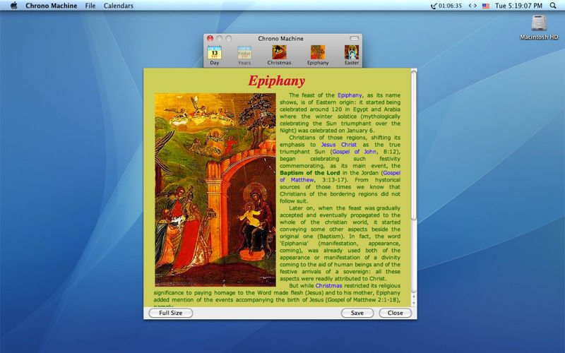Follow the Christmas hyperlink in text

[328, 286]
